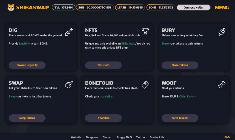Click the trophy icon on NFTS card
The width and height of the screenshot is (235, 140).
(145, 31)
